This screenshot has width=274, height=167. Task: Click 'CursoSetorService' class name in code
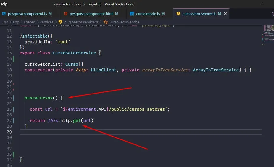click(x=74, y=53)
